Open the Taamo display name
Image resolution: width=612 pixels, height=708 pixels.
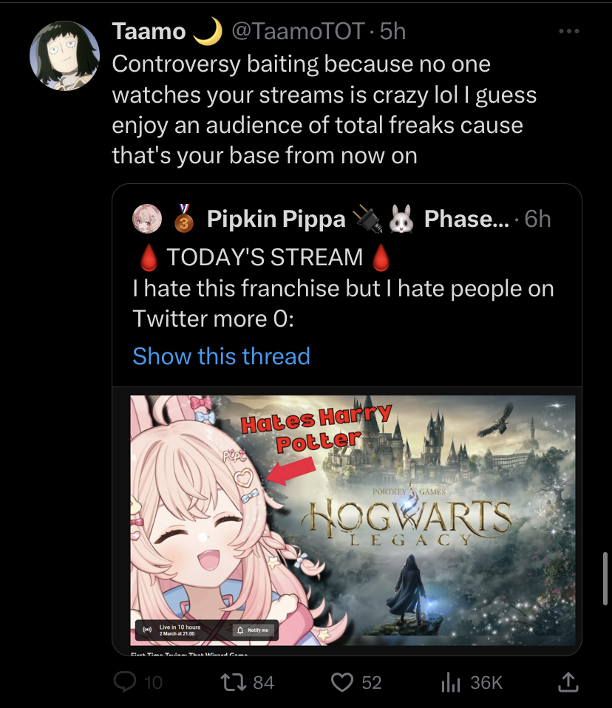149,31
